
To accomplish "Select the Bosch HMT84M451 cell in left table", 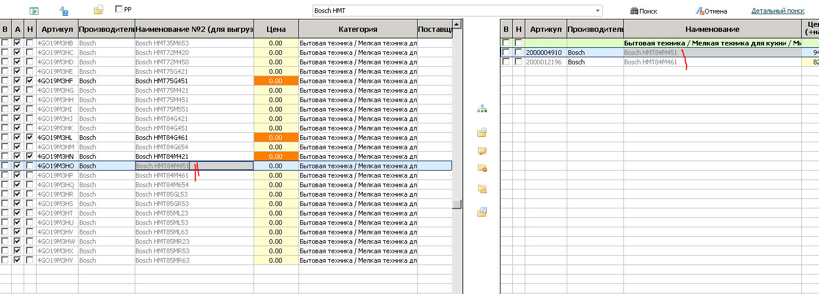I will pos(194,166).
